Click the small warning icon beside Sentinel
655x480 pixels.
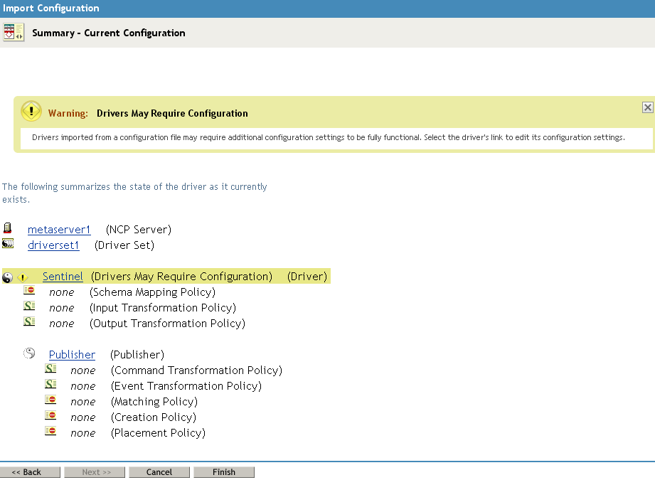tap(23, 277)
